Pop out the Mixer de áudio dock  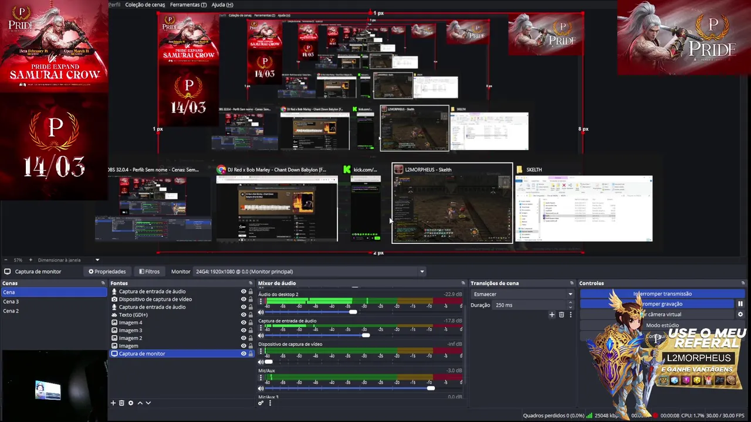(x=463, y=283)
